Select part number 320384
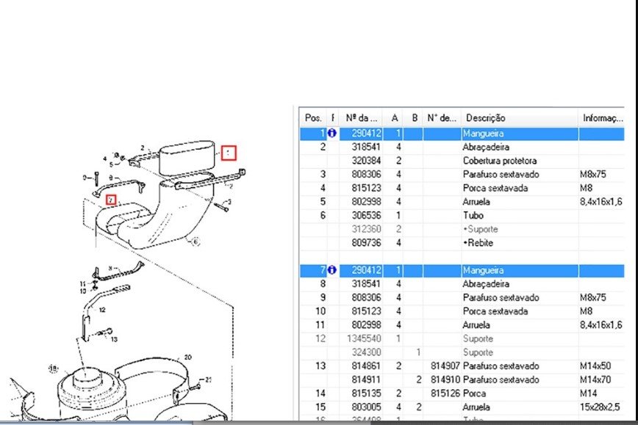The height and width of the screenshot is (425, 638). [367, 161]
